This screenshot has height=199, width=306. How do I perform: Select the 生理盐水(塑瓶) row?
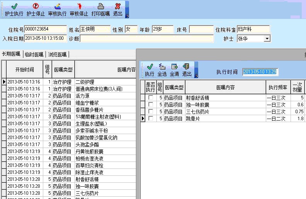pos(69,124)
